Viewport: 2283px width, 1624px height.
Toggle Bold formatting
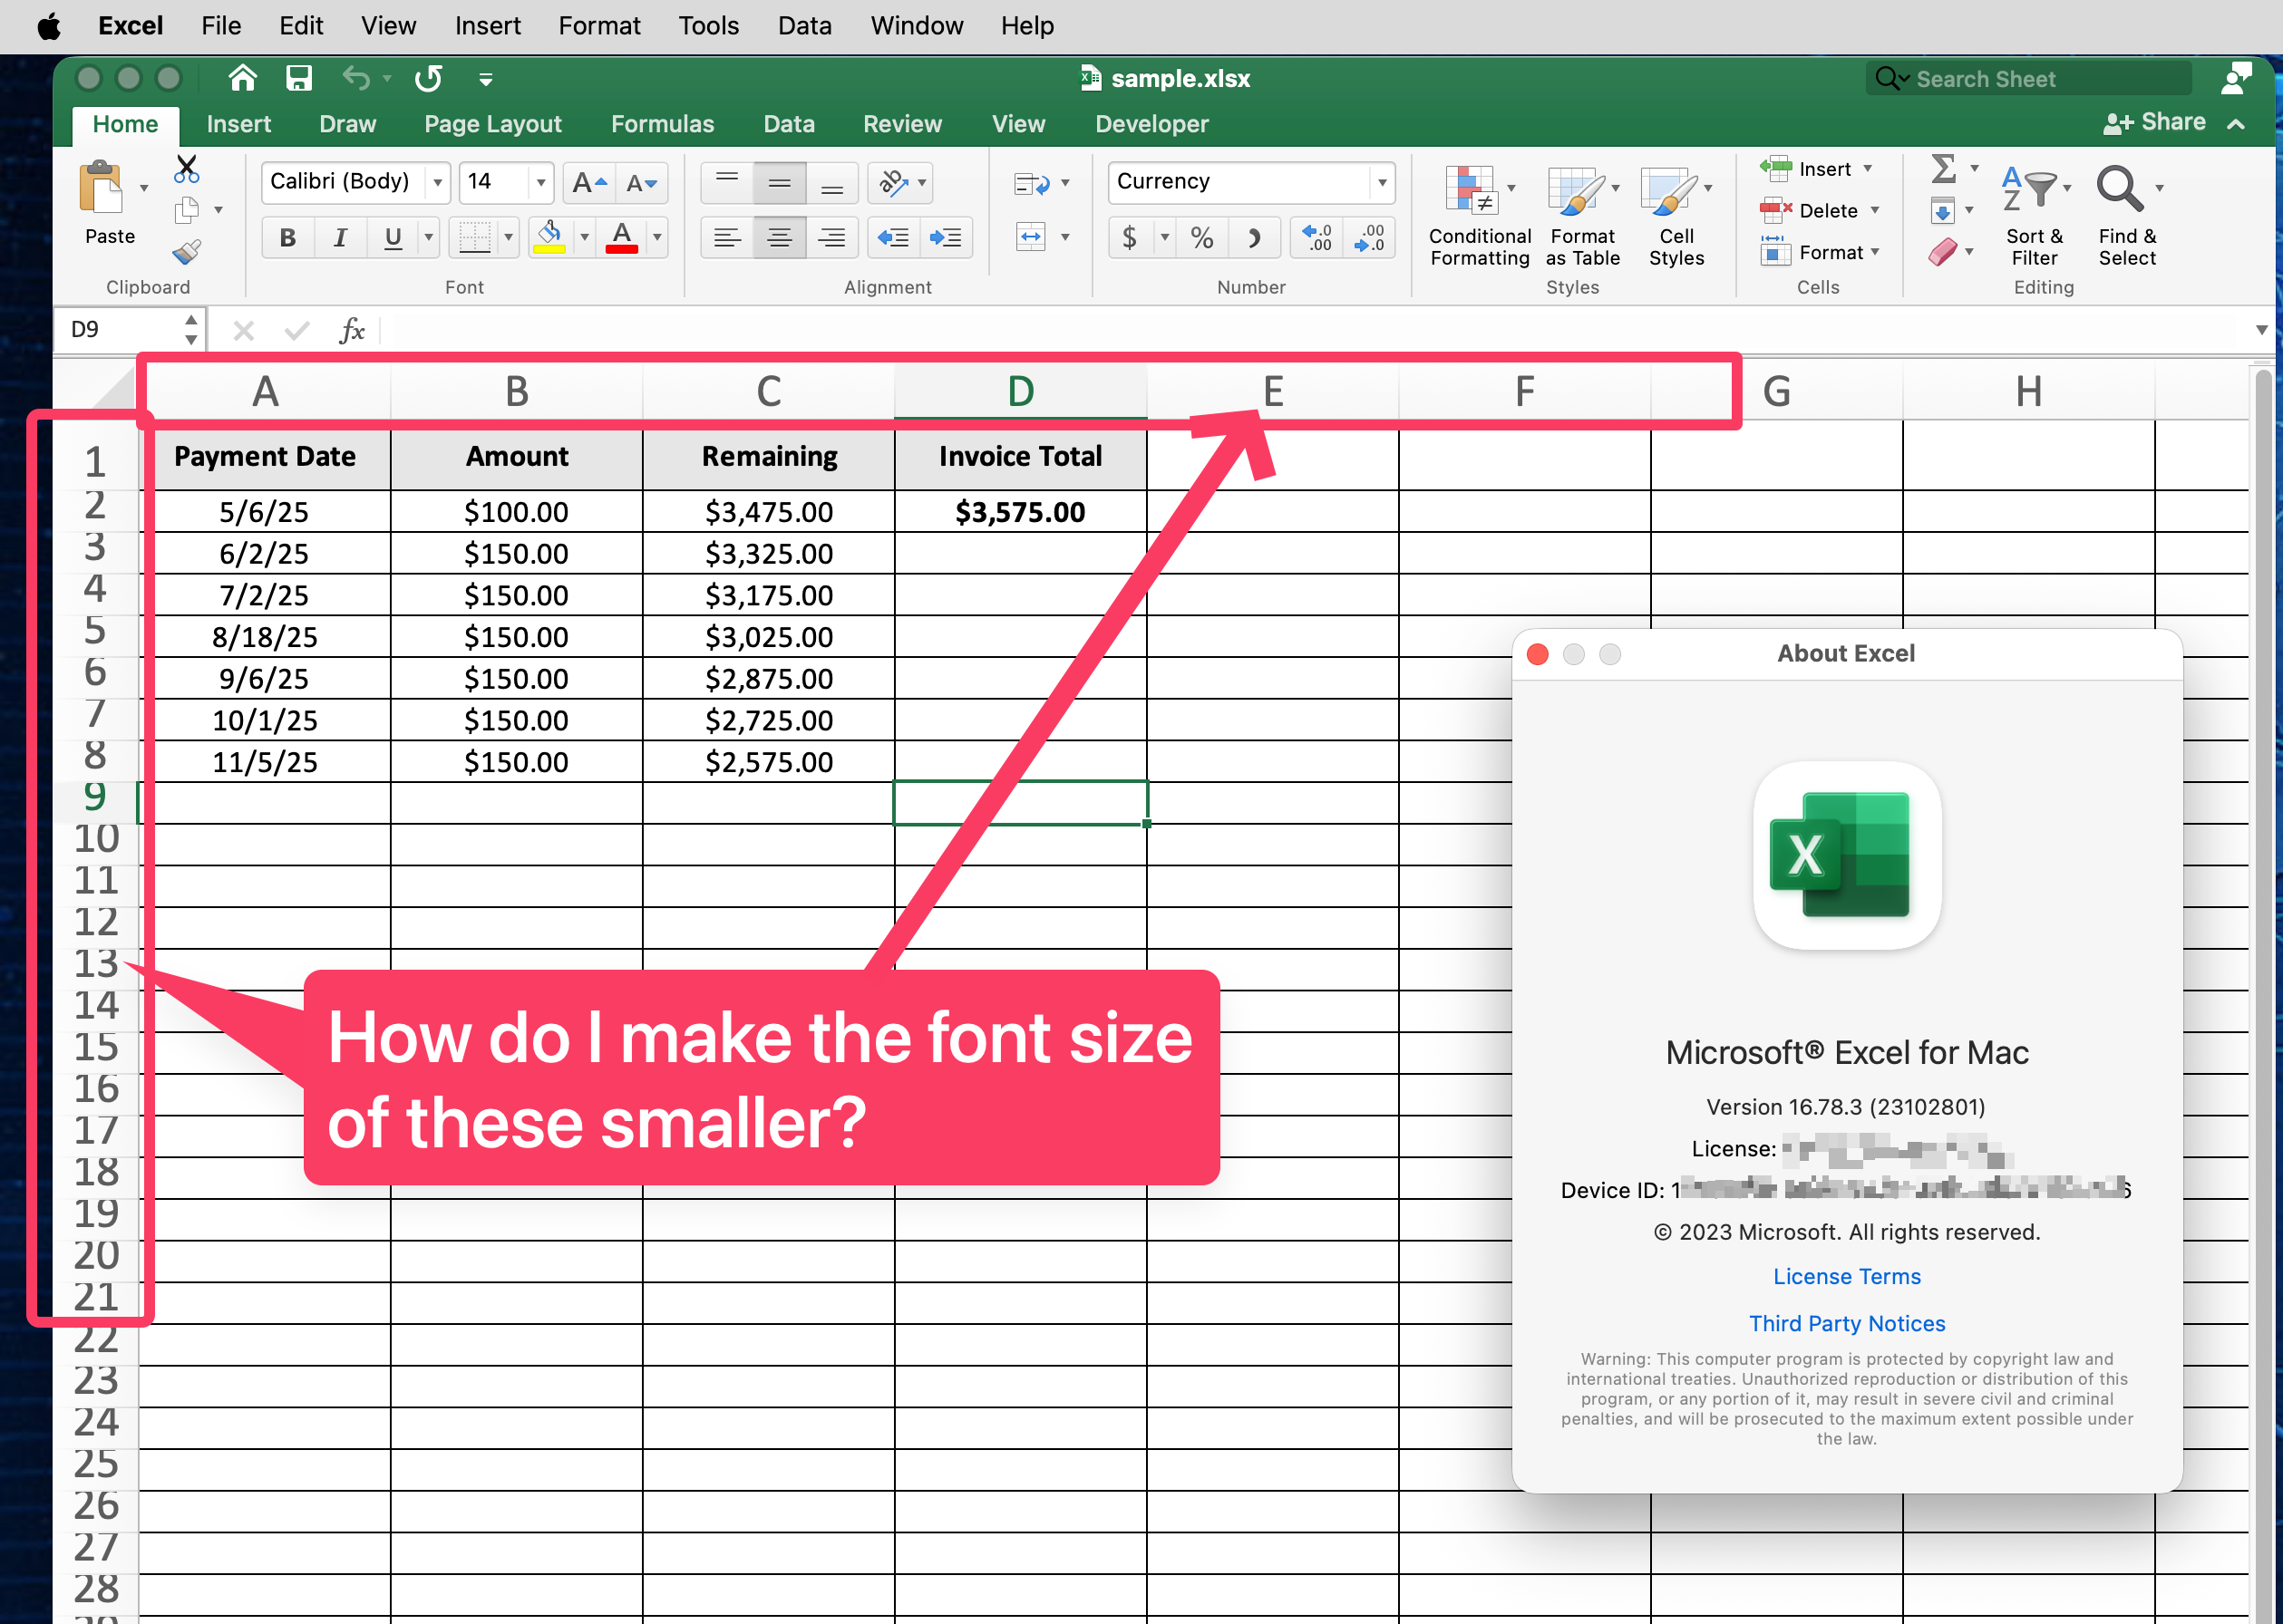(288, 237)
